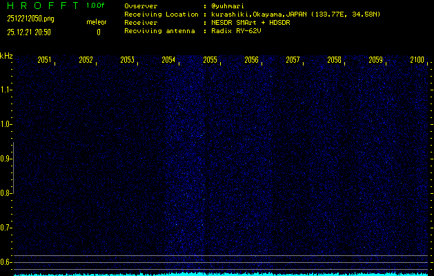Click the 2059 time marker
This screenshot has width=434, height=276.
click(x=376, y=60)
